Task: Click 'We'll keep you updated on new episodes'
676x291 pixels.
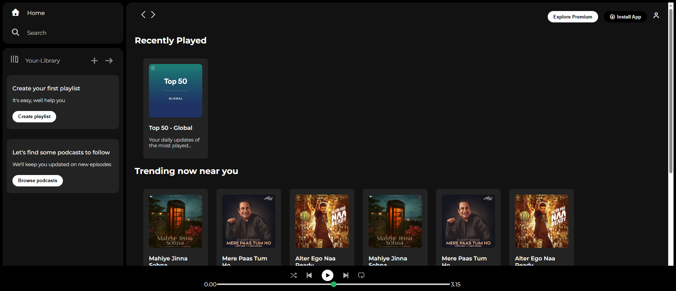Action: 62,164
